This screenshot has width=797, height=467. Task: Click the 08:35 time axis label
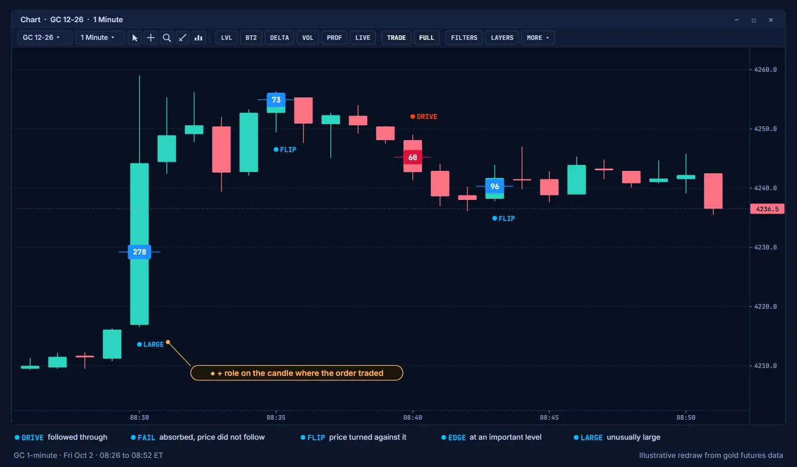click(276, 417)
